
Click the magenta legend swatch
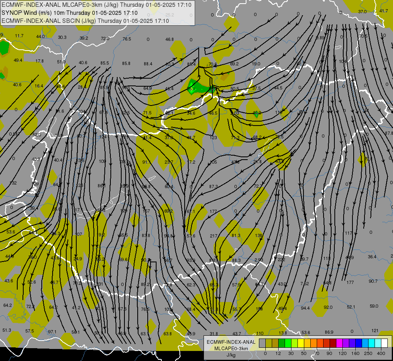tap(340, 343)
